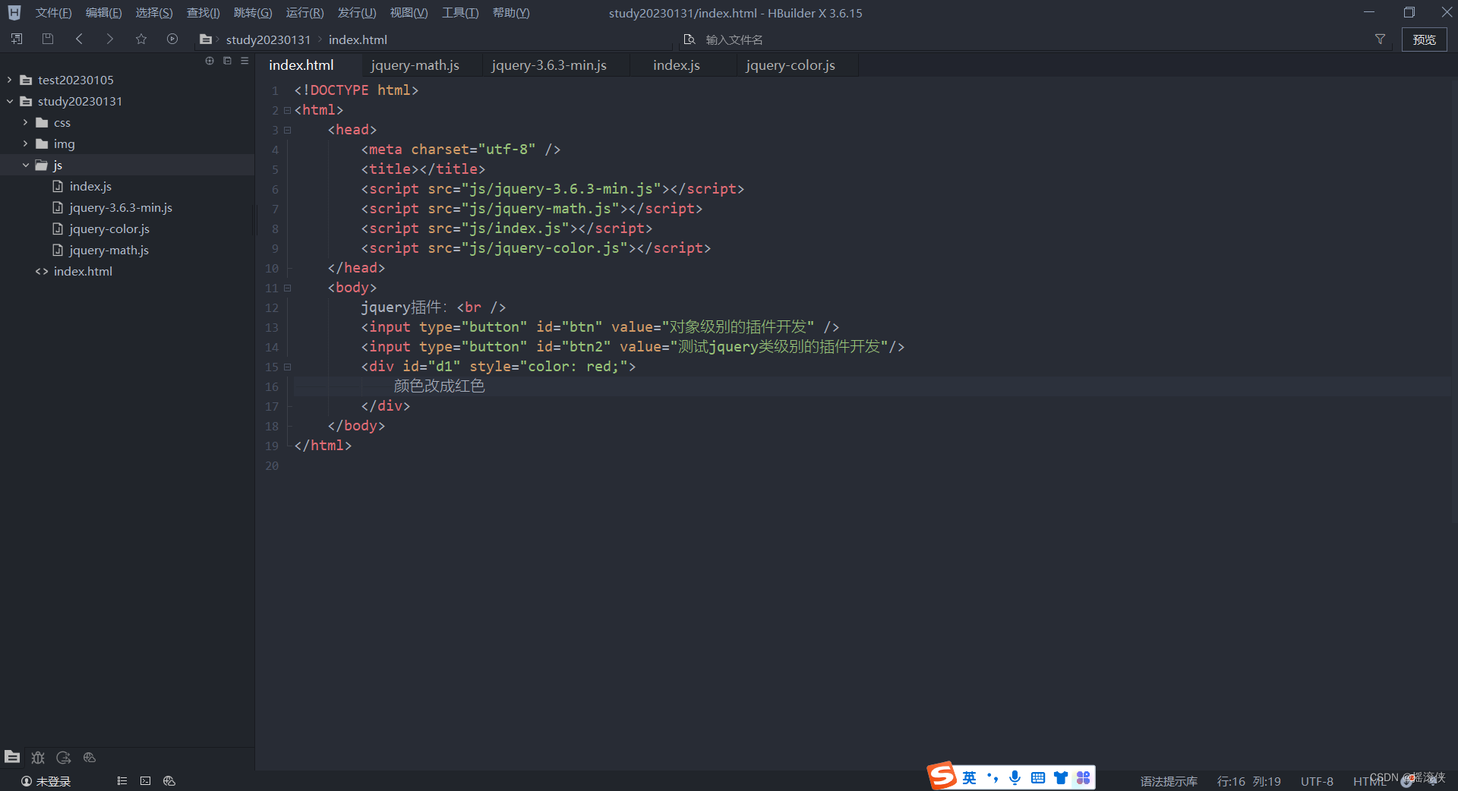Collapse the study20230131 project

(x=10, y=101)
